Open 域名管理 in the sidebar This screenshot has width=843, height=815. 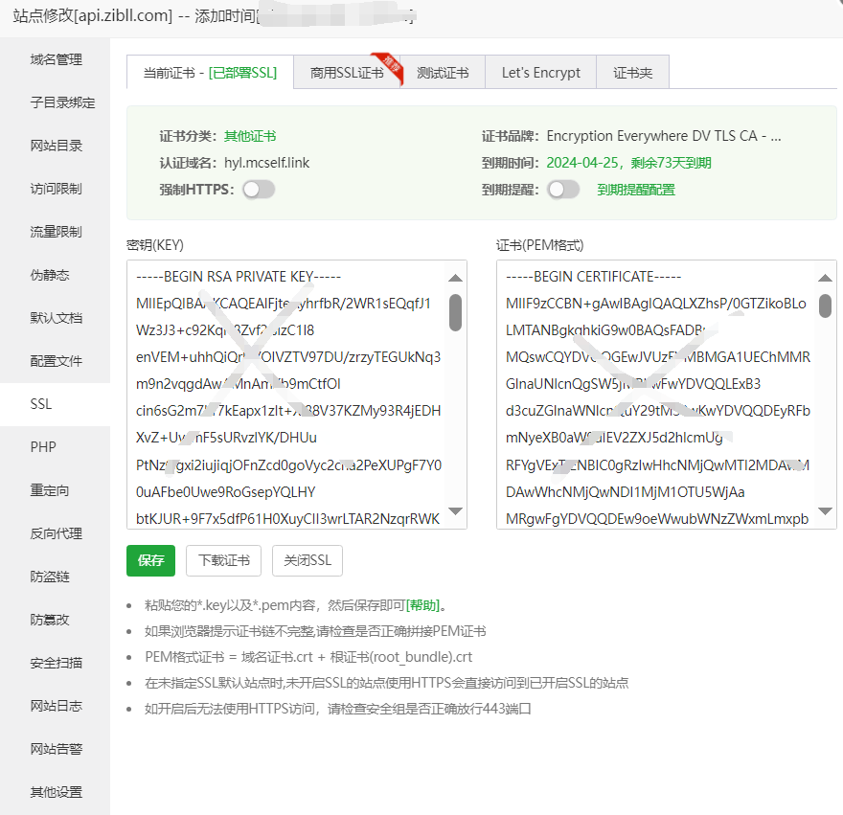(x=56, y=59)
